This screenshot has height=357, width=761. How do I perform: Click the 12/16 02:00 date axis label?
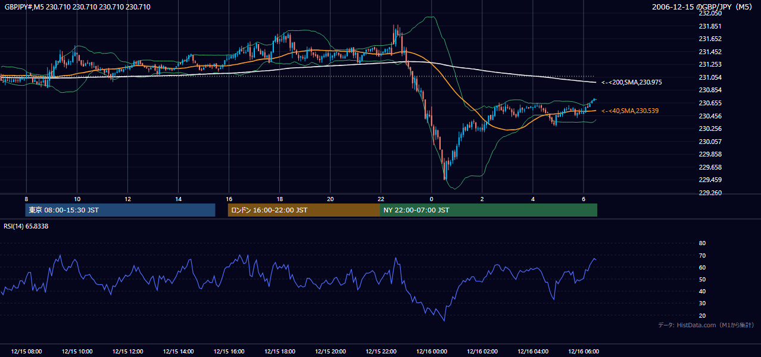click(482, 352)
